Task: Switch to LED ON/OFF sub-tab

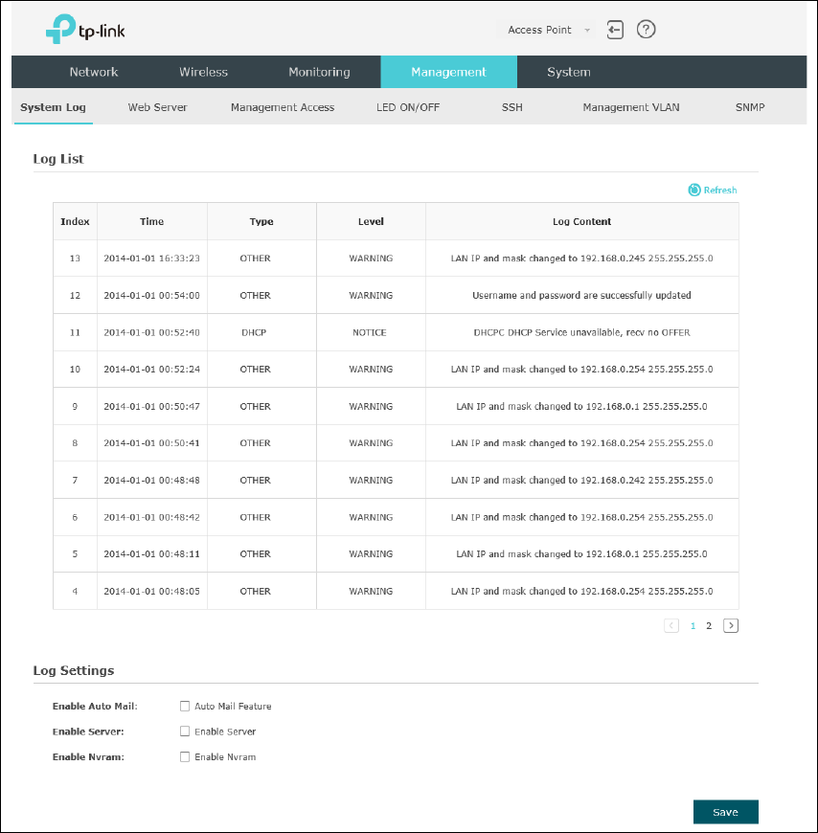Action: pos(408,107)
